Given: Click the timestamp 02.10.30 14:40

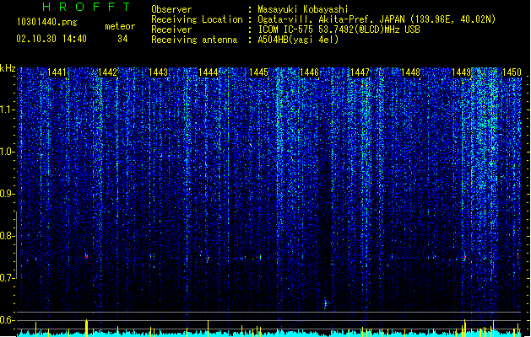Looking at the screenshot, I should pos(51,39).
